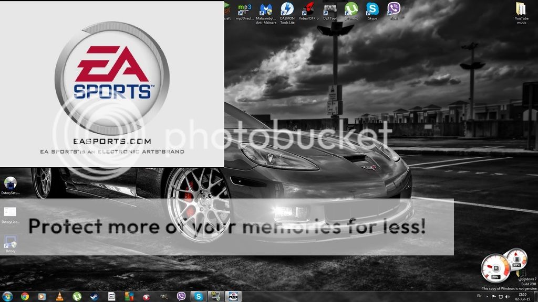Open the Skype taskbar button
This screenshot has width=538, height=302.
coord(199,296)
